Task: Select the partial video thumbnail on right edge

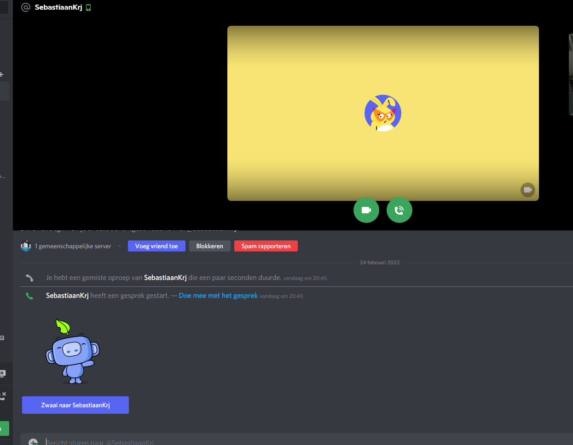Action: click(x=571, y=74)
